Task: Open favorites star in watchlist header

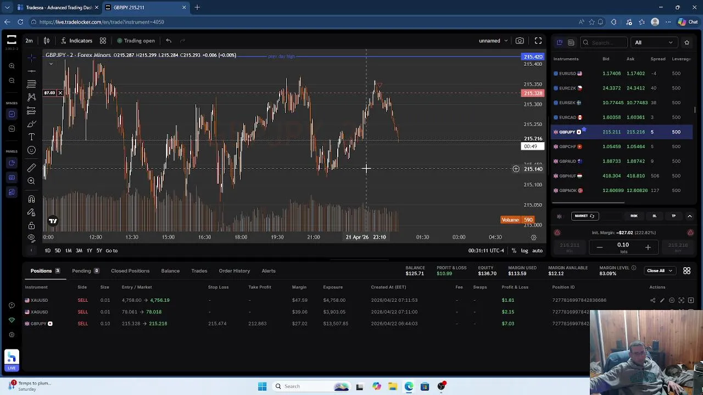Action: click(x=687, y=42)
